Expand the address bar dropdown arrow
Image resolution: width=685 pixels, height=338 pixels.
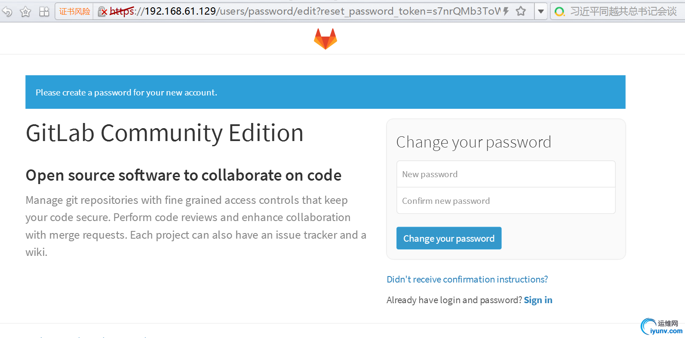[x=541, y=12]
